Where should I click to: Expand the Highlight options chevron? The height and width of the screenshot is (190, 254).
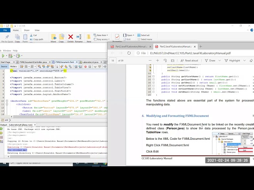[244, 61]
